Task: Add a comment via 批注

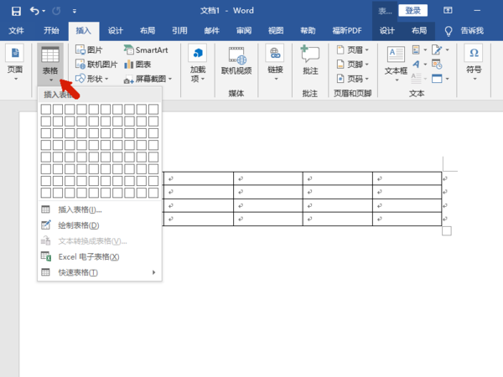Action: pyautogui.click(x=310, y=60)
